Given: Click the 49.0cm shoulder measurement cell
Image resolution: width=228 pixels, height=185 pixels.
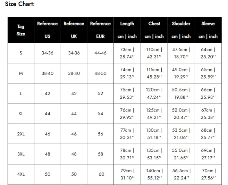Looking at the screenshot, I should click(x=181, y=73).
